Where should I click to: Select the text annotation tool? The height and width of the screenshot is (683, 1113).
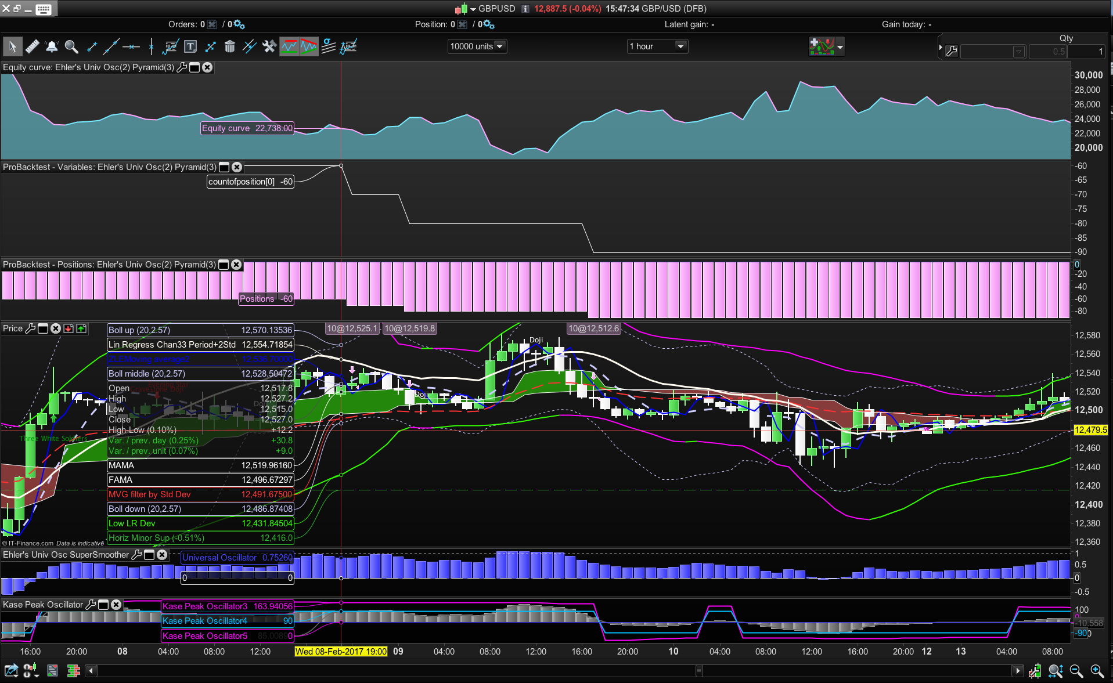[190, 46]
